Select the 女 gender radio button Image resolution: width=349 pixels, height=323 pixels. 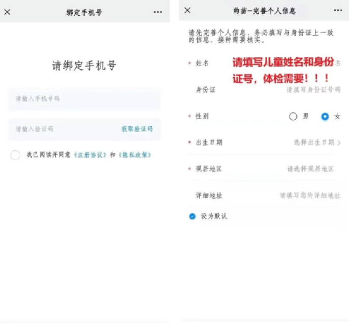coord(325,116)
